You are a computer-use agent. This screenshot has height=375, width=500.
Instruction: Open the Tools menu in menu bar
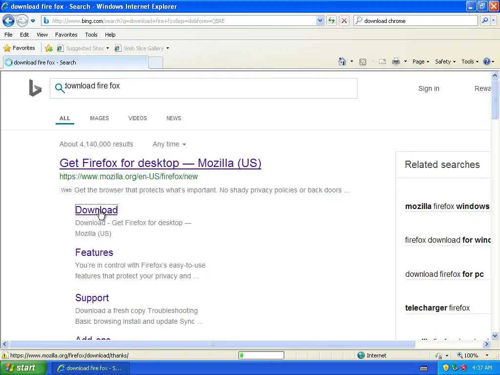[x=91, y=35]
